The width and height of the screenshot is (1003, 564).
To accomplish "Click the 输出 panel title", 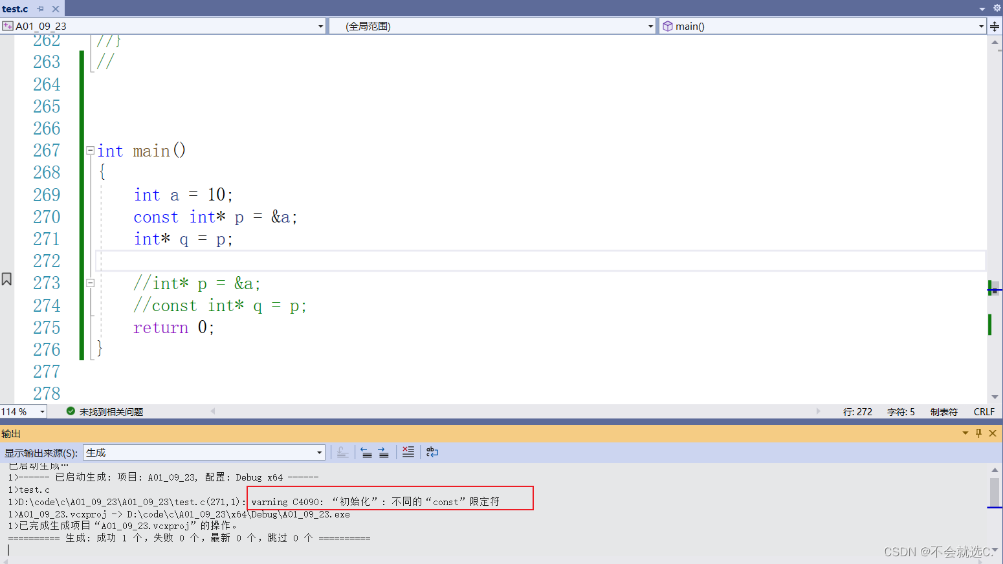I will tap(11, 433).
